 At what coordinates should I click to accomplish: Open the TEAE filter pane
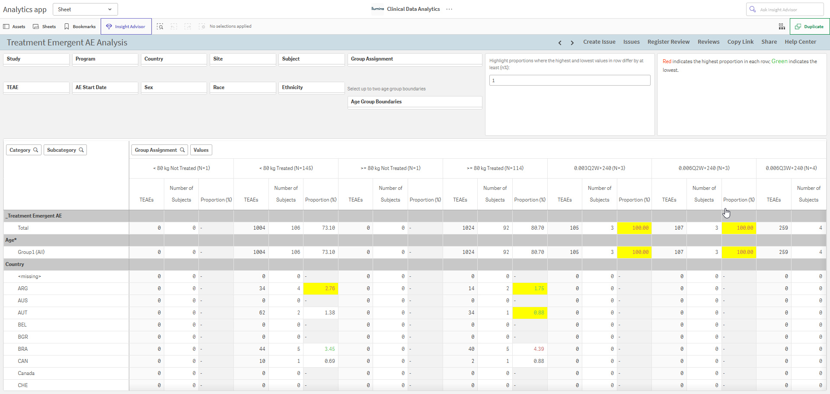pyautogui.click(x=36, y=88)
